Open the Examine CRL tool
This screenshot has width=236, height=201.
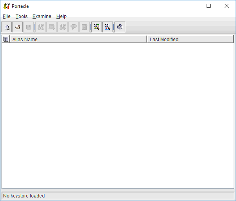click(107, 27)
